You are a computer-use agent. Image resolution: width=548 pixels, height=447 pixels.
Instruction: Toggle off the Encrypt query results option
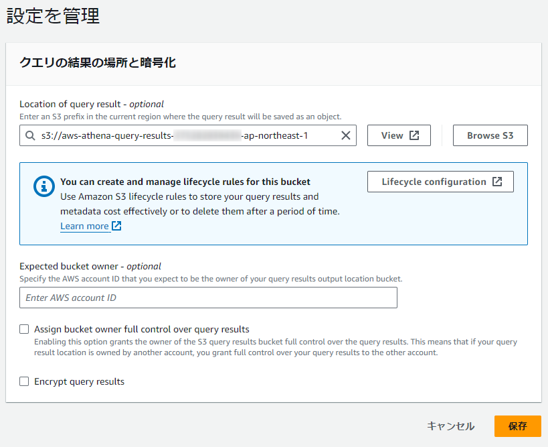[x=24, y=381]
